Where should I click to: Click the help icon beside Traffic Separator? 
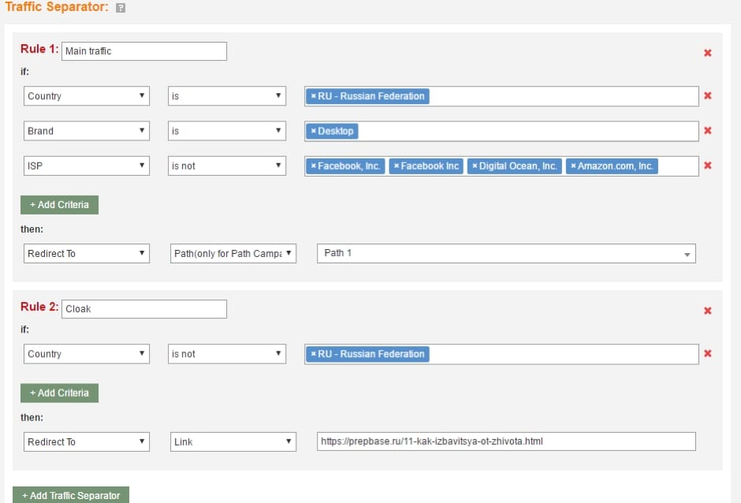(x=121, y=9)
